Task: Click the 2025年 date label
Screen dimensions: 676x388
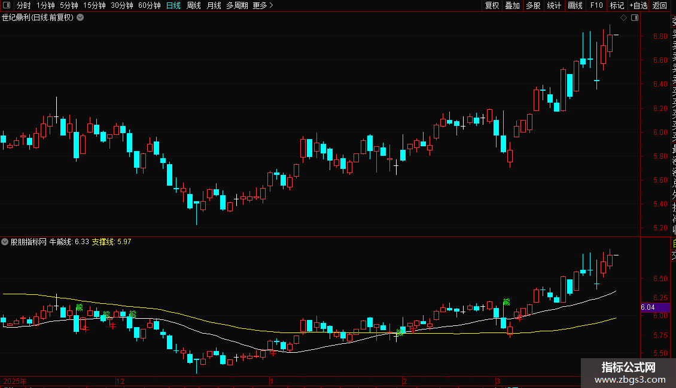Action: 15,381
